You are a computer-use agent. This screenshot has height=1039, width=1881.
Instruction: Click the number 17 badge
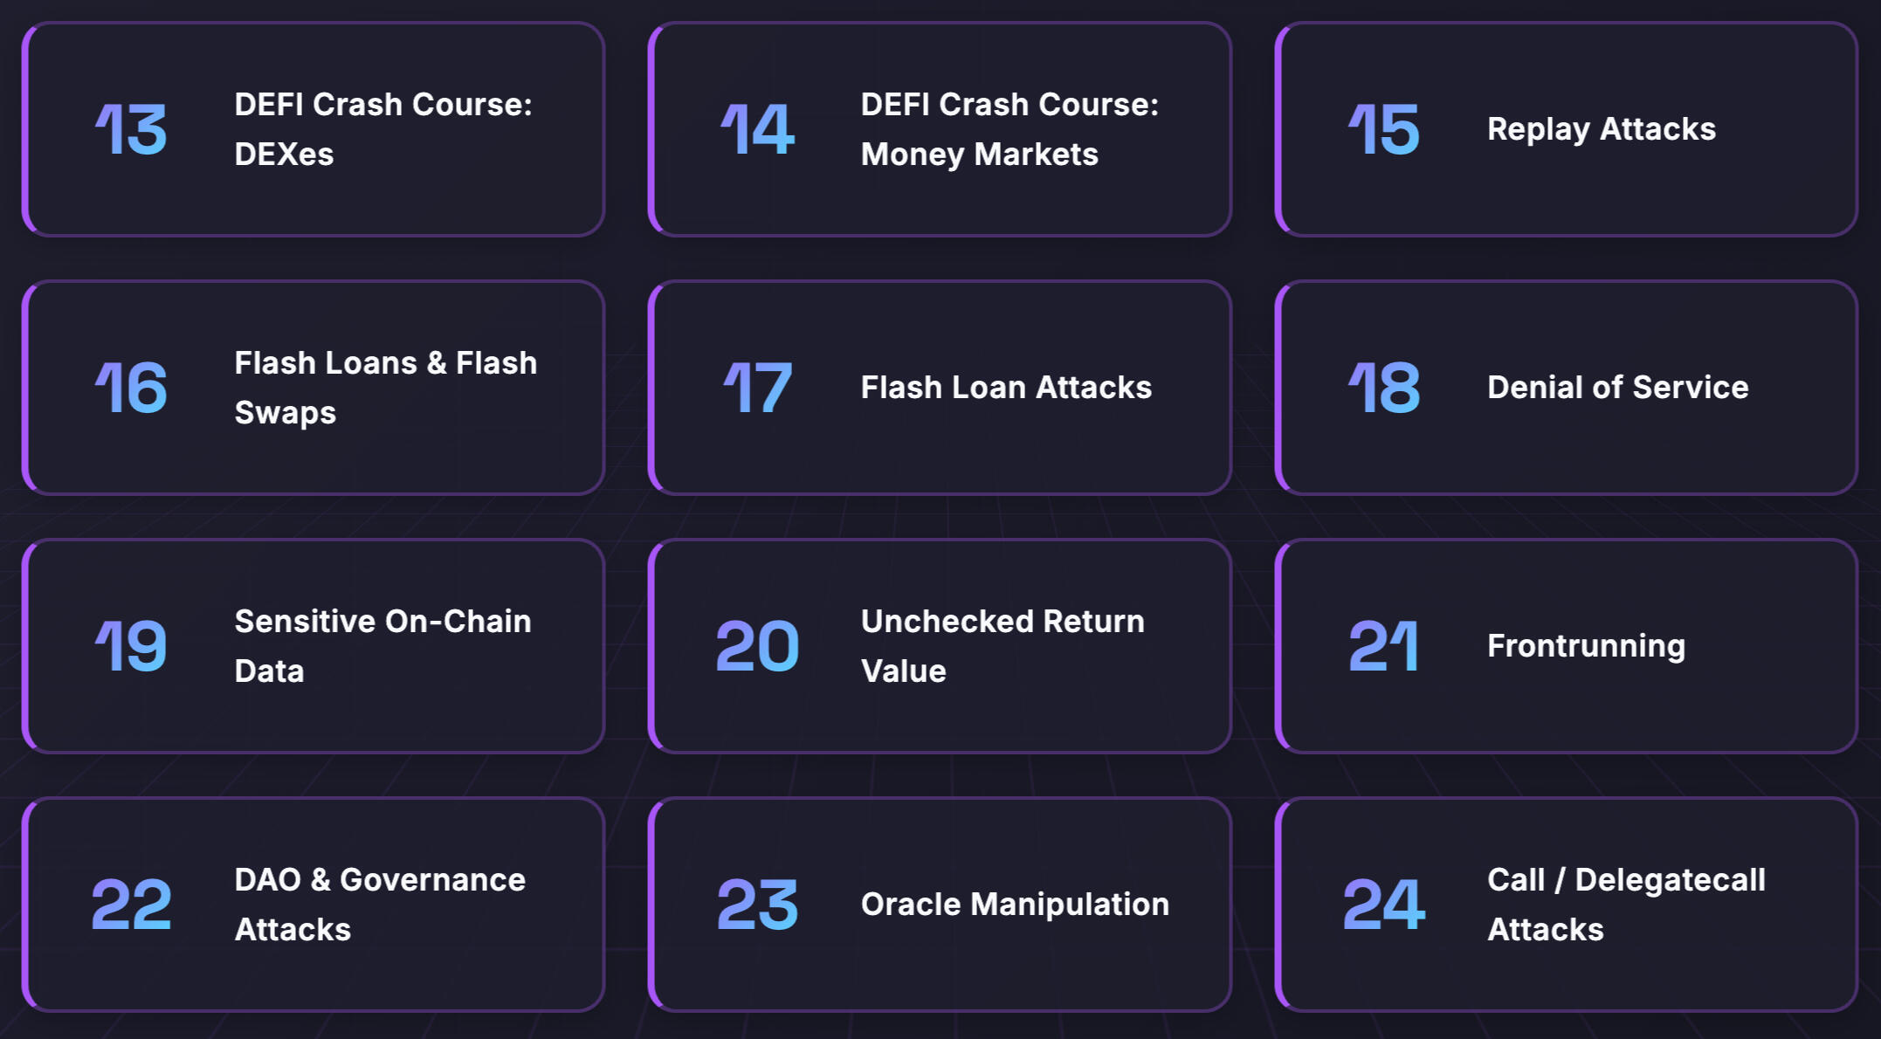pyautogui.click(x=757, y=388)
